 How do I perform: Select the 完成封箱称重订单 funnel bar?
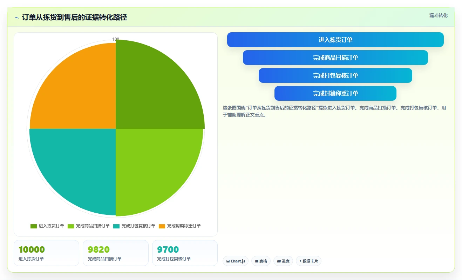pos(335,93)
